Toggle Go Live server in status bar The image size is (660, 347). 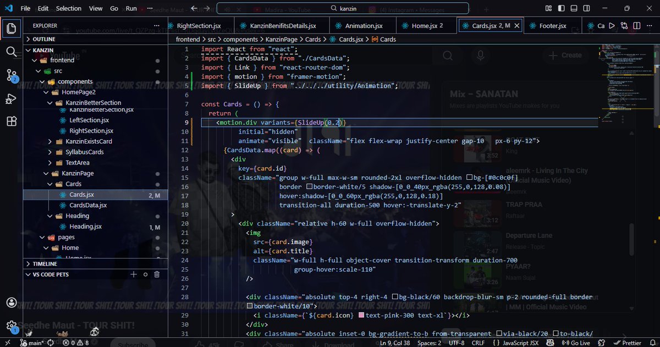[x=577, y=343]
